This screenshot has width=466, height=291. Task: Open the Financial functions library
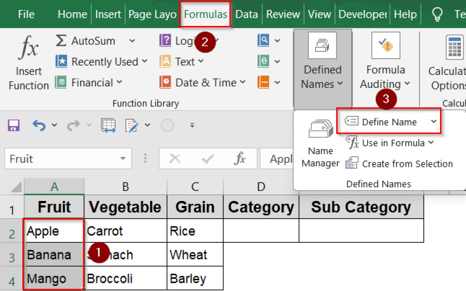click(89, 82)
